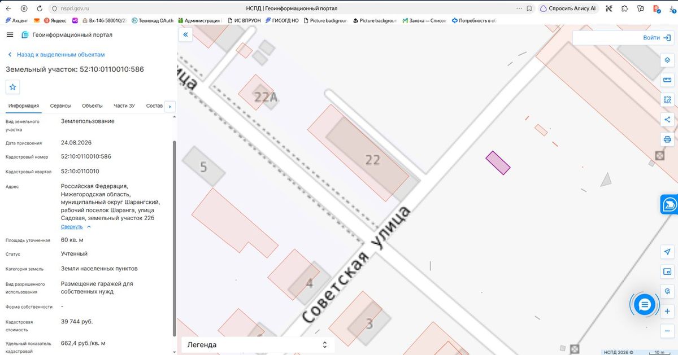
Task: Collapse the side panel with the double chevron
Action: [x=185, y=35]
